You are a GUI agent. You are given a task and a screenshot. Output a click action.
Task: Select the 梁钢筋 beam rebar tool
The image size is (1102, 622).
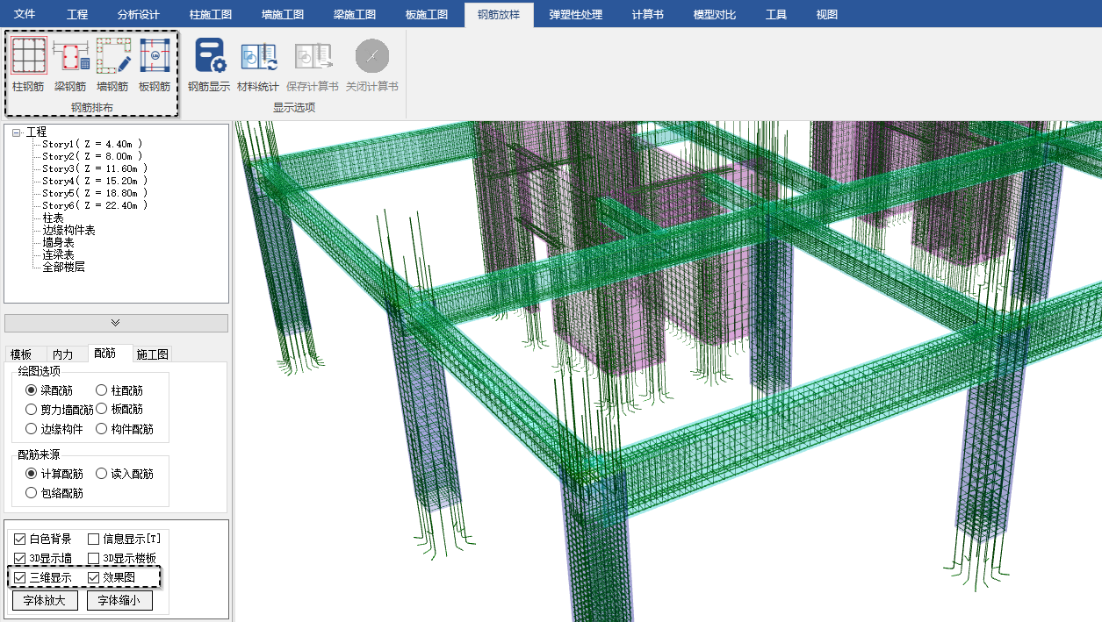70,56
